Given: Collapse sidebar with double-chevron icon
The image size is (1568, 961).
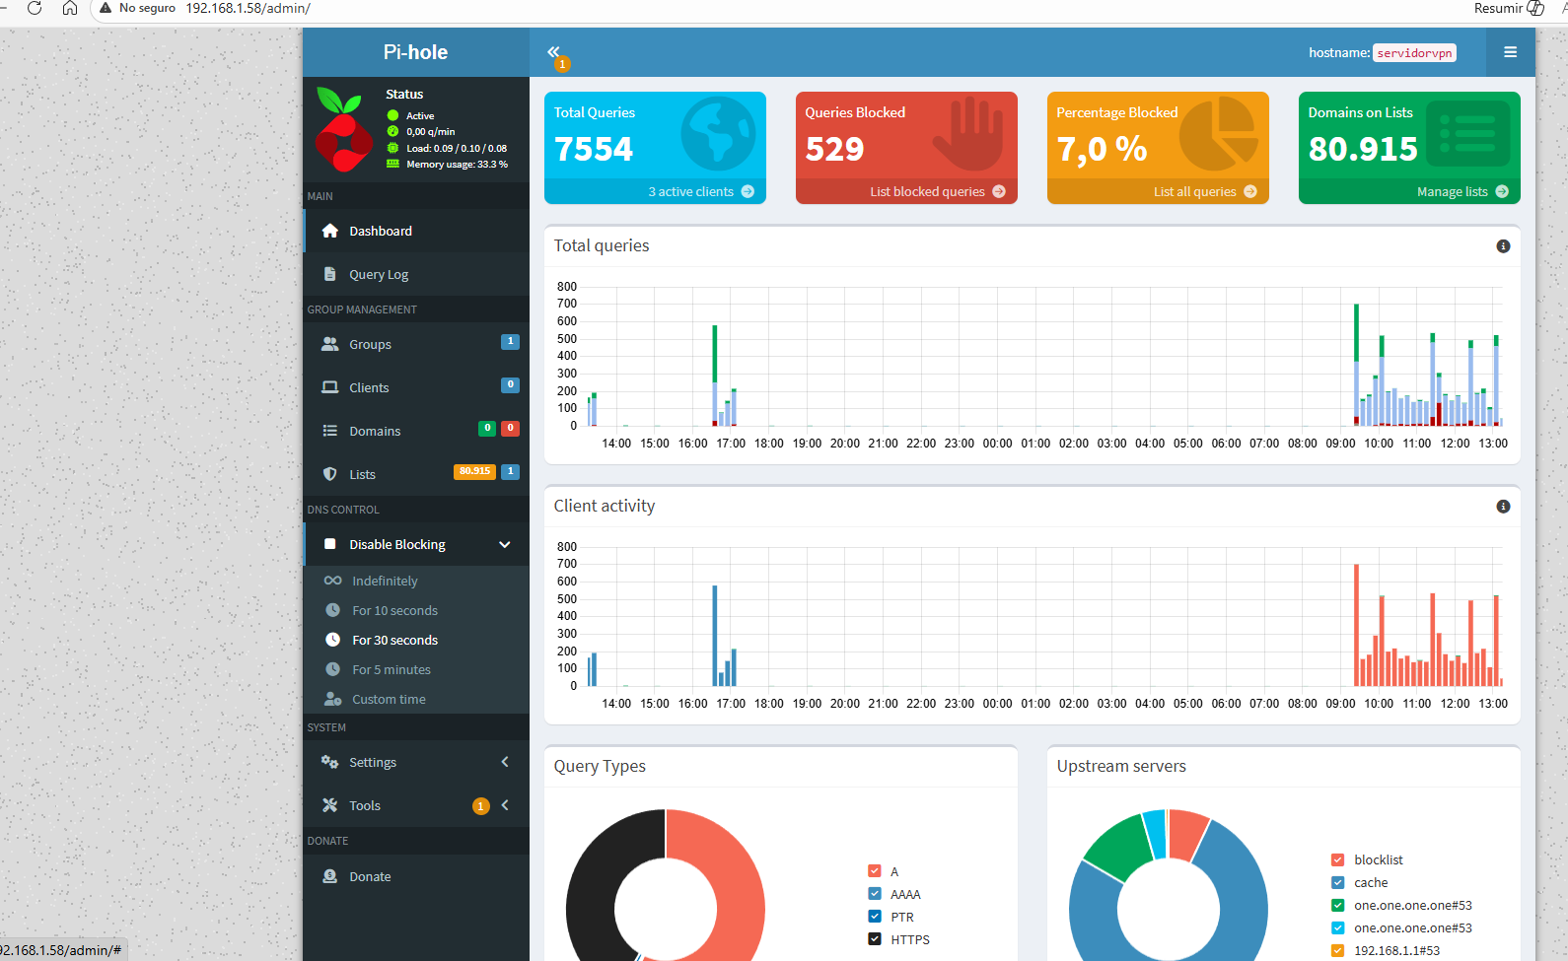Looking at the screenshot, I should pos(553,52).
